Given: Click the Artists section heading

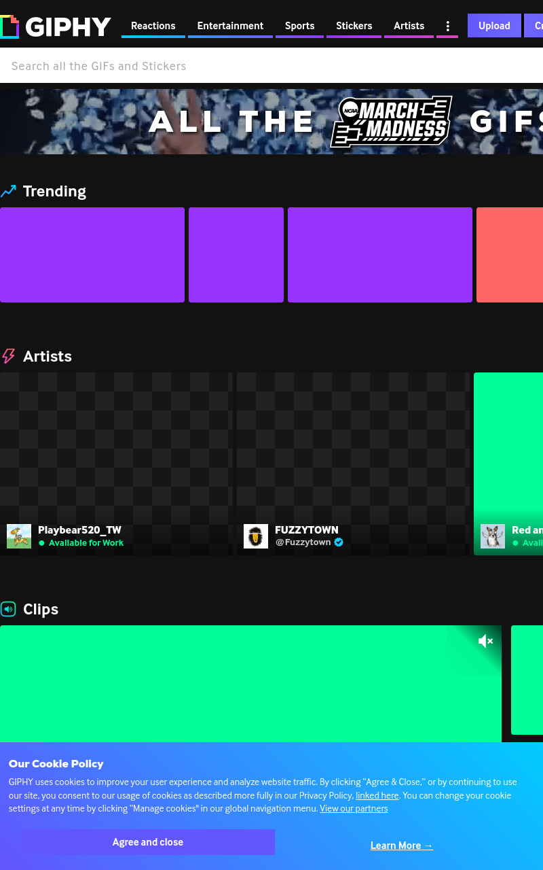Looking at the screenshot, I should point(48,356).
